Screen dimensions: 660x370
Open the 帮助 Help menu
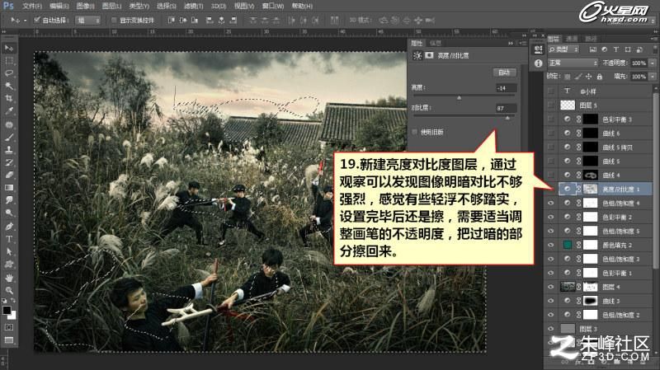(x=302, y=6)
